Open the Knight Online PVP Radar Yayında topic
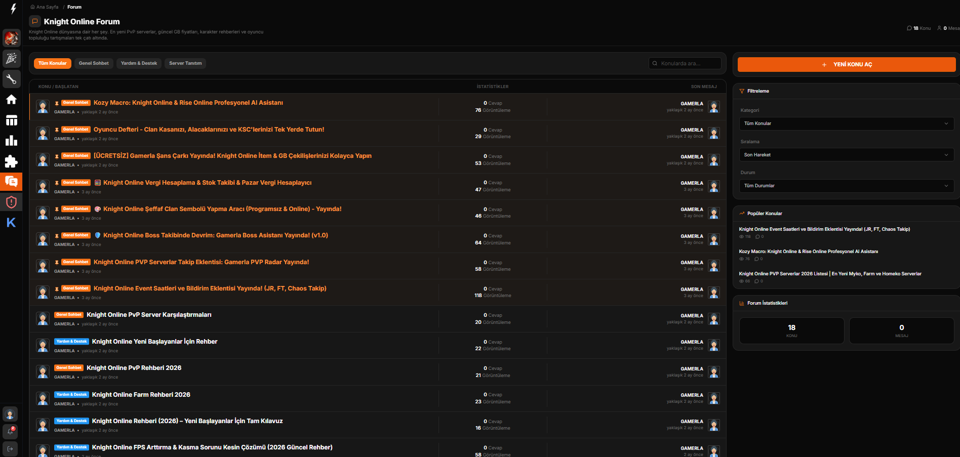Viewport: 960px width, 457px height. tap(201, 262)
